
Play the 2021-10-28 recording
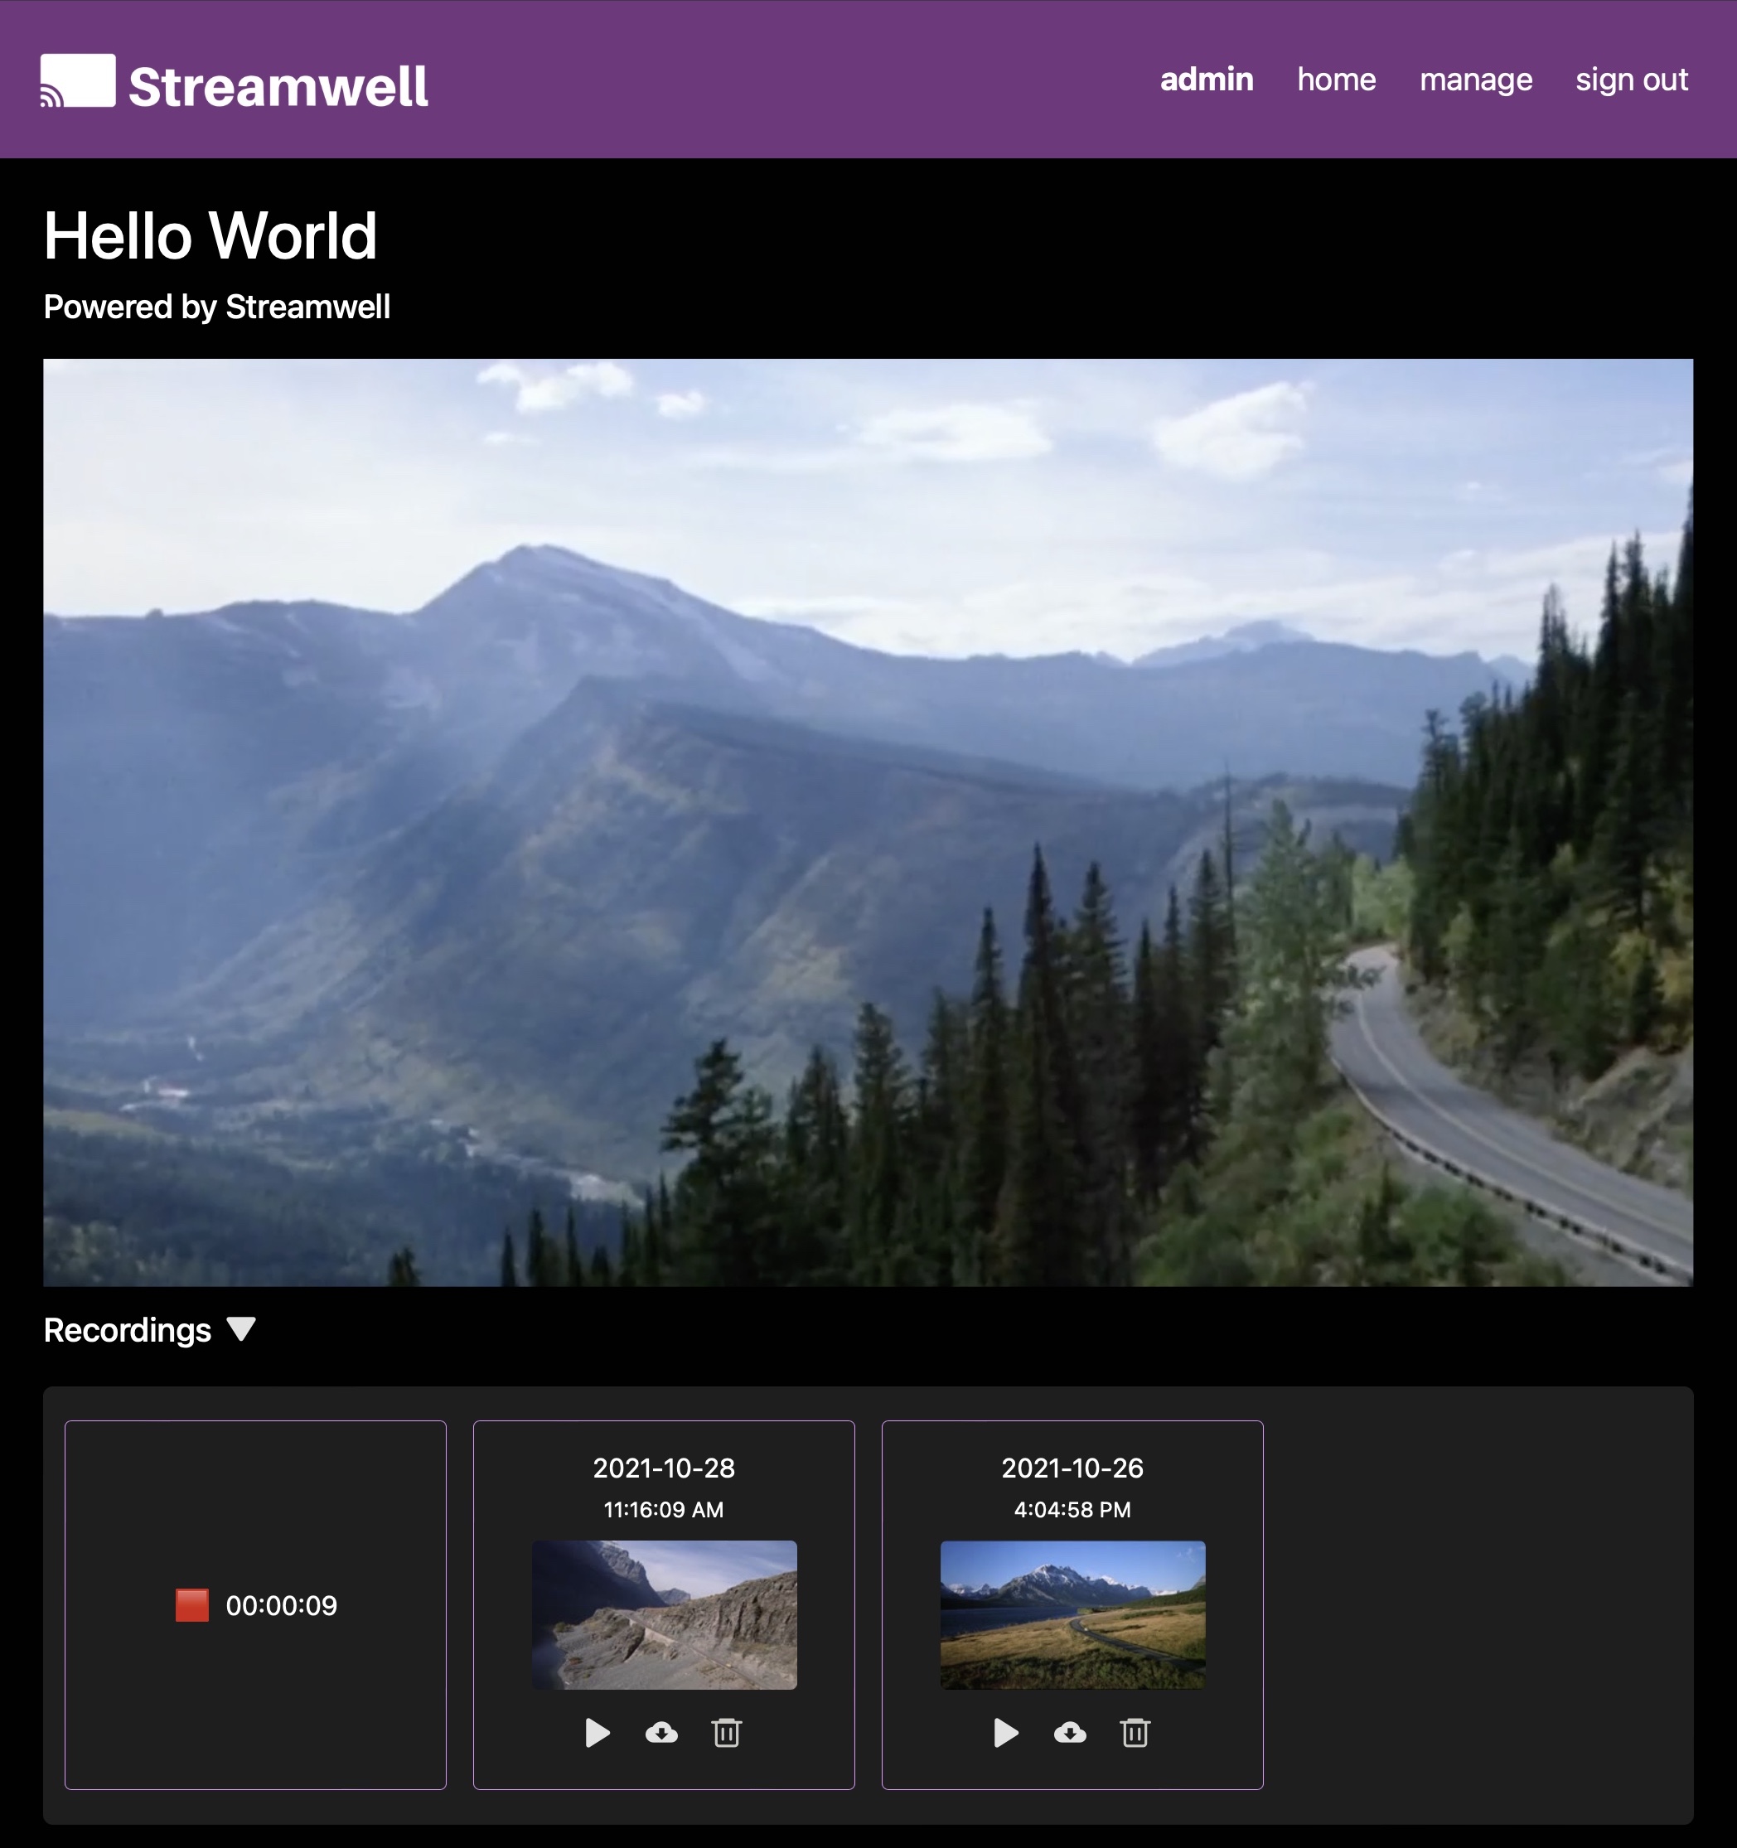(597, 1733)
